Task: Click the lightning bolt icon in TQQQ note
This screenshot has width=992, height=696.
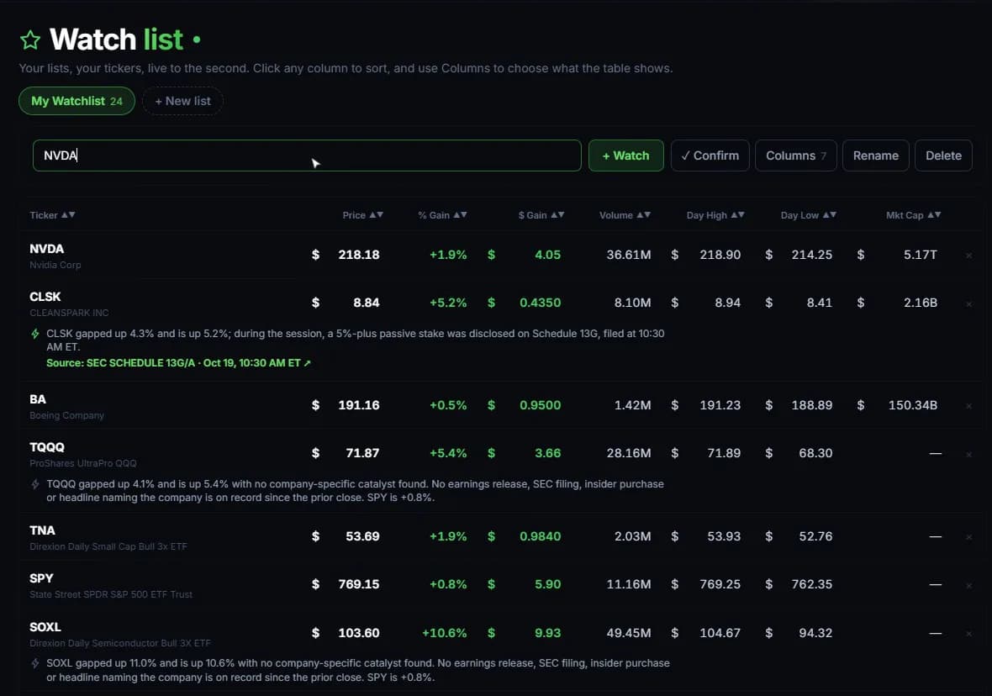Action: coord(35,484)
